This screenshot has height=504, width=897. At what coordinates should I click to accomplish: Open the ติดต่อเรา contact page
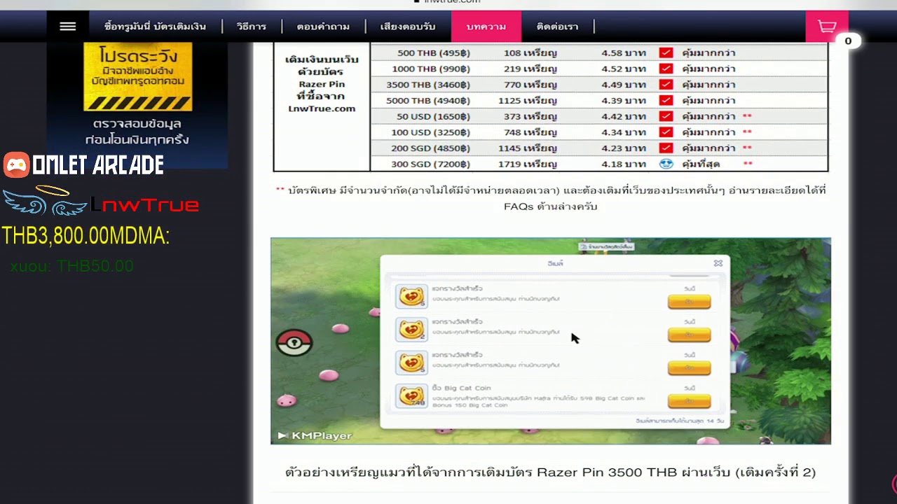click(x=557, y=27)
